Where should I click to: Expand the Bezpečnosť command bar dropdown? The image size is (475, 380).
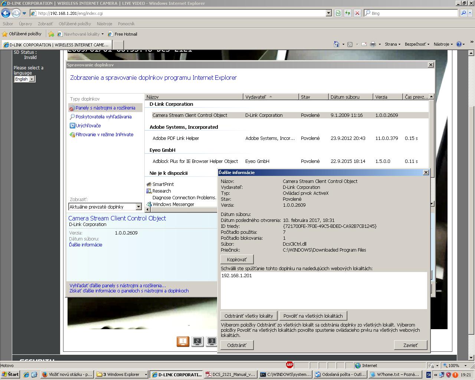pos(417,44)
